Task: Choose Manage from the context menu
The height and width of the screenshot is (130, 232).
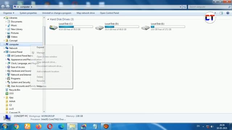Action: (x=51, y=53)
